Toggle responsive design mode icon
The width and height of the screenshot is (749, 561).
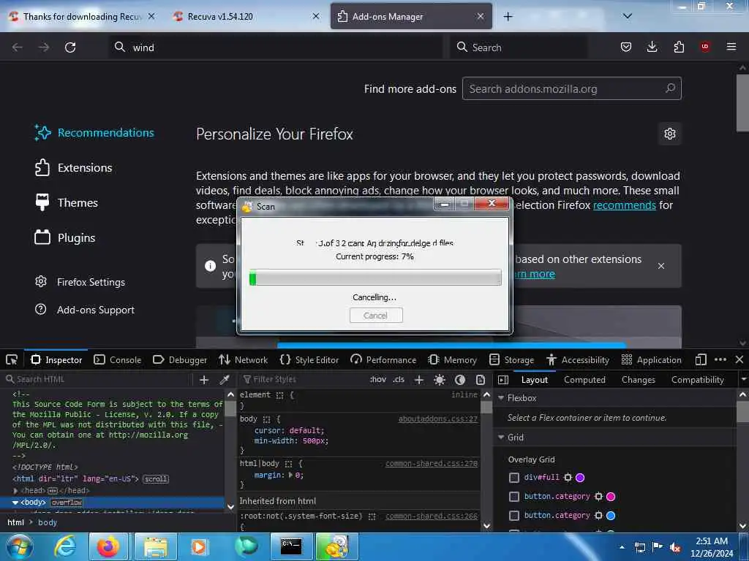click(701, 359)
